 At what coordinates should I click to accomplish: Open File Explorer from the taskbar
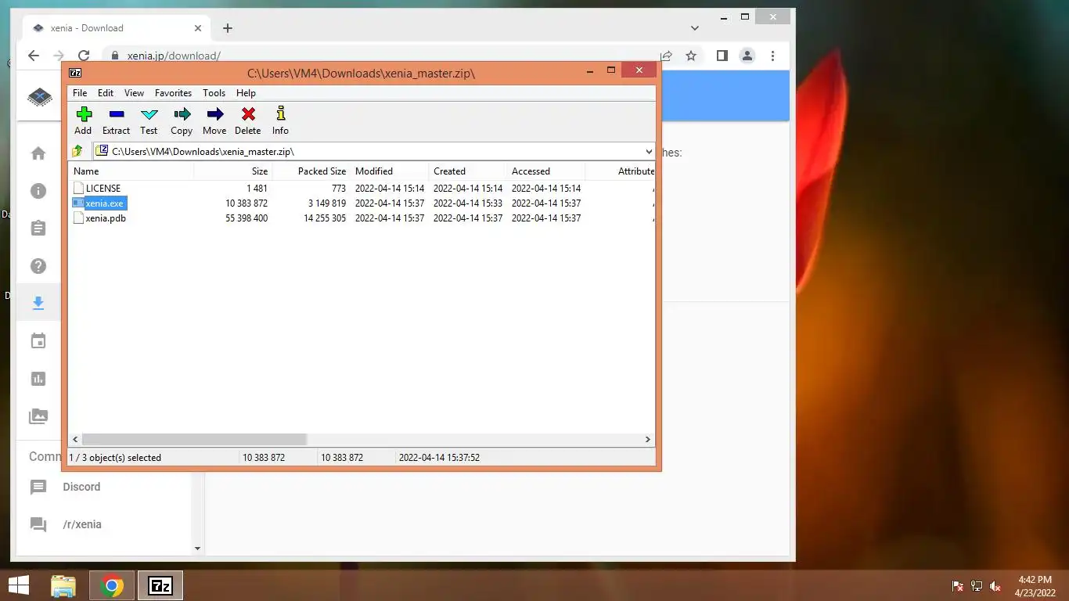63,585
